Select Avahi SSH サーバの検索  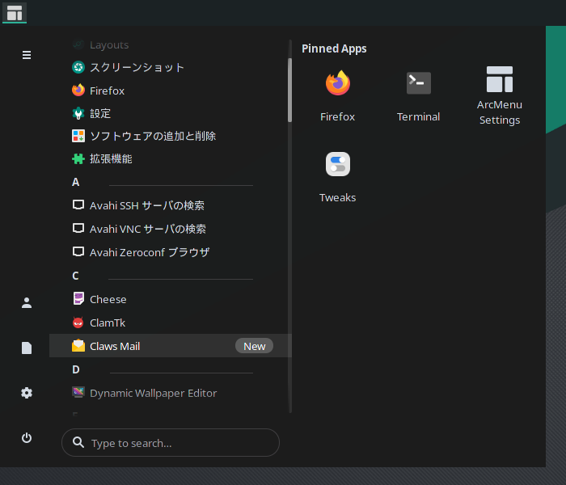pyautogui.click(x=170, y=205)
